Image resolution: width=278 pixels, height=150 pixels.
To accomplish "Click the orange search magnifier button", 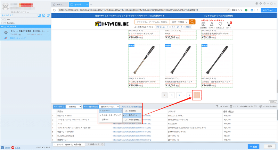I will coord(192,22).
